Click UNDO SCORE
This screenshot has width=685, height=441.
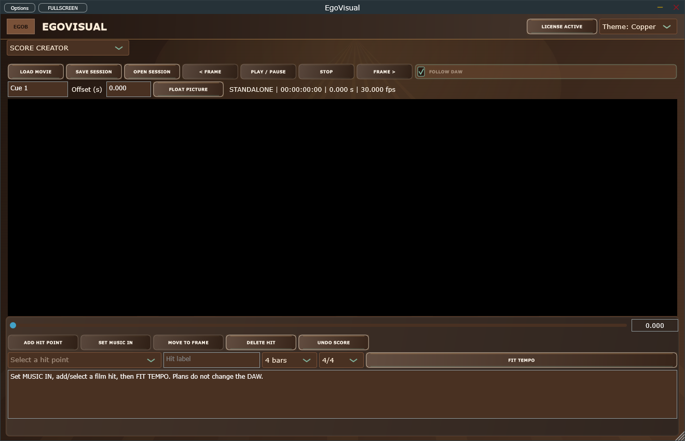[x=334, y=342]
